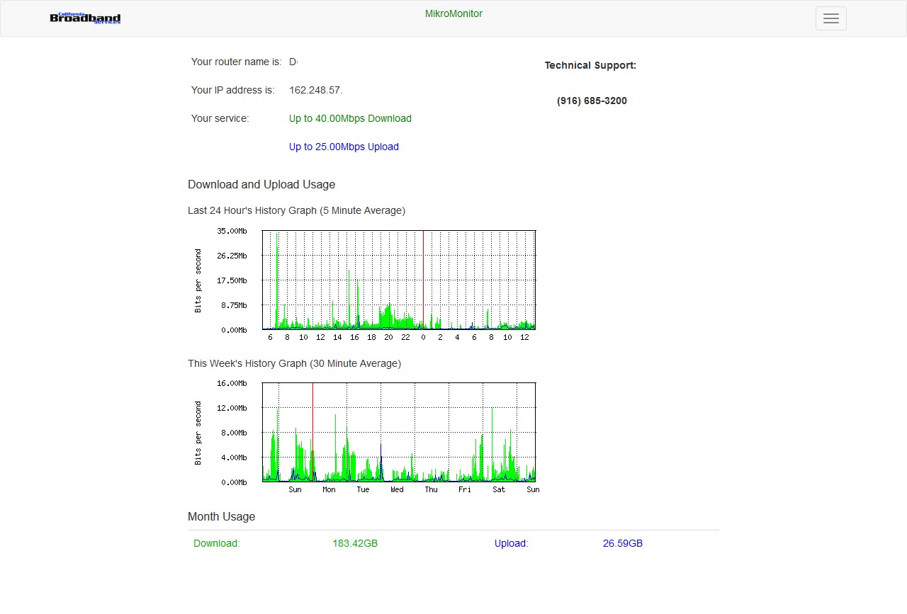Click the 'Technical Support:' label
This screenshot has height=614, width=907.
point(590,65)
